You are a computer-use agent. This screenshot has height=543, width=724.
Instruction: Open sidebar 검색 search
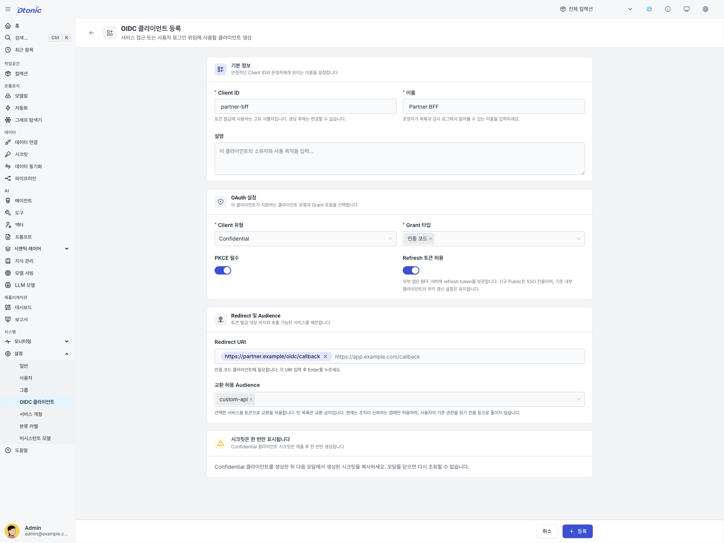[x=38, y=38]
